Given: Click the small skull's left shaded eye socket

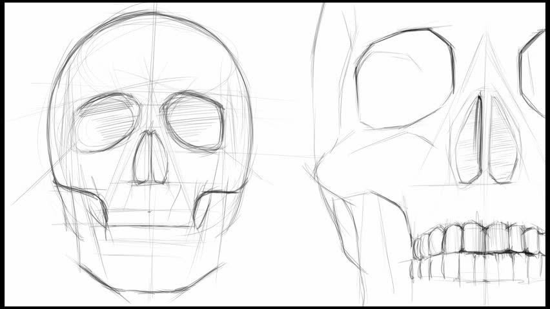Looking at the screenshot, I should pos(105,123).
